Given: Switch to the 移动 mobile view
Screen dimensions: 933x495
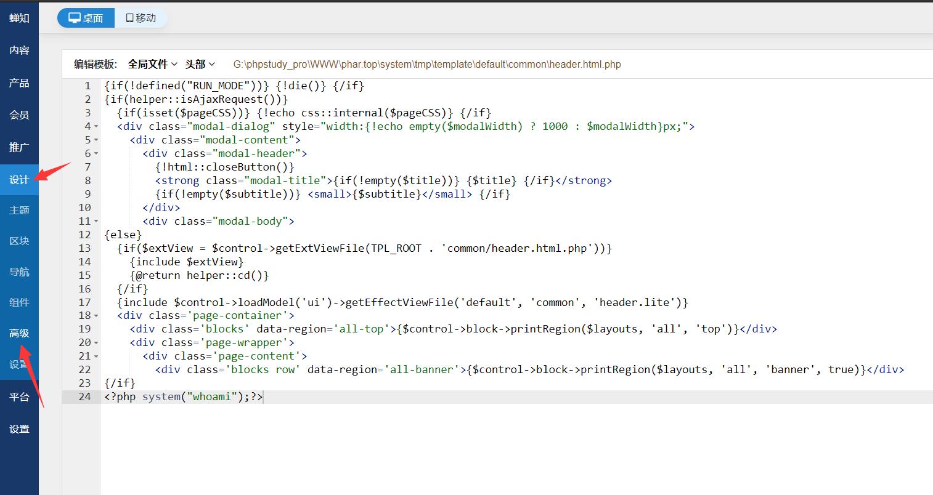Looking at the screenshot, I should 141,18.
